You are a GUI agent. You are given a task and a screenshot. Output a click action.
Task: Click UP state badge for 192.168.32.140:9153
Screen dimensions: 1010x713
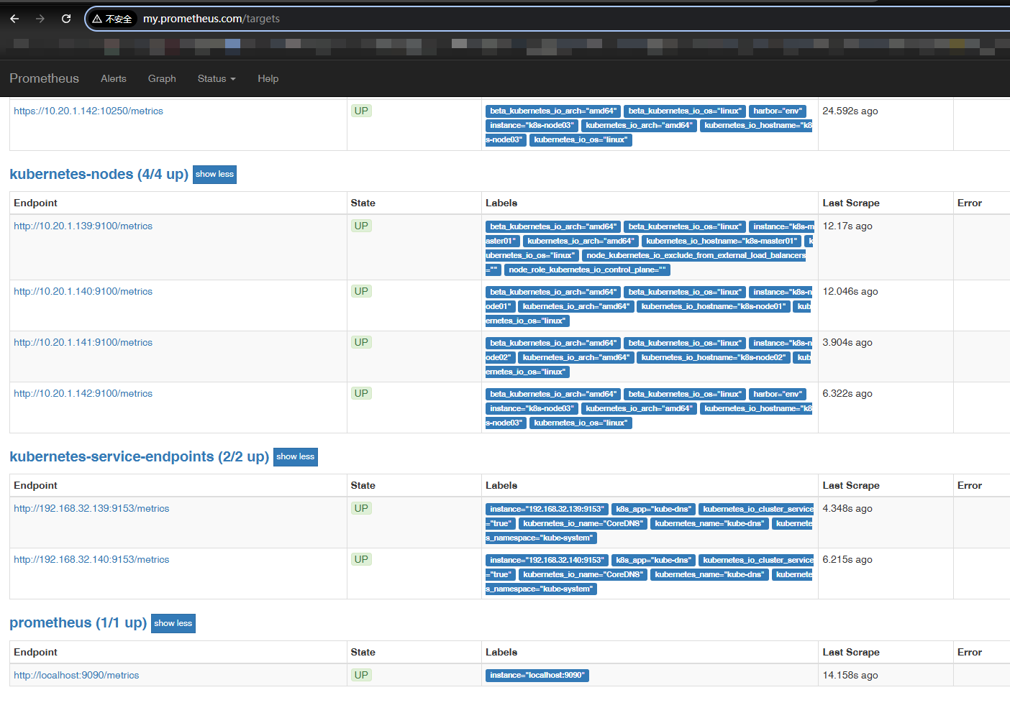click(361, 559)
